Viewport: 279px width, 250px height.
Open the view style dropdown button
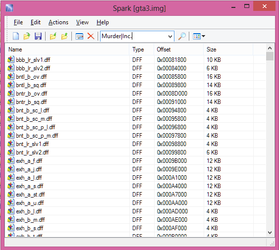coord(199,36)
